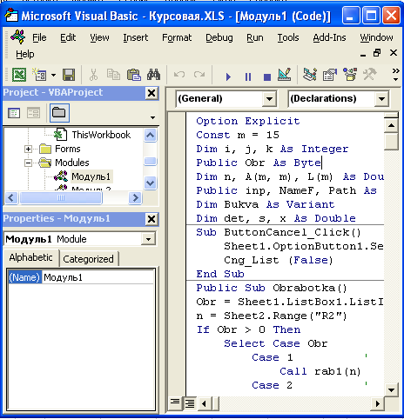Switch to the Categorized tab
Screen dimensions: 404x419
point(88,259)
